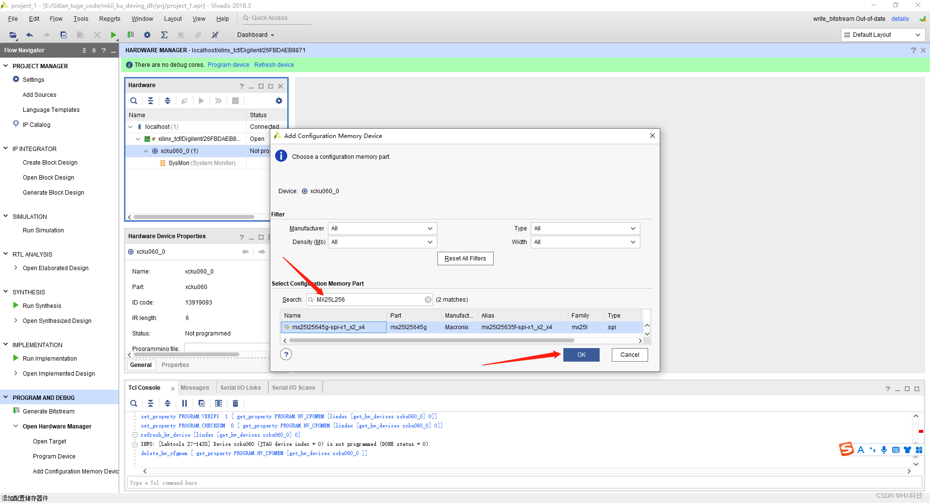Viewport: 930px width, 503px height.
Task: Click Collapse All icon in Hardware panel
Action: 151,101
